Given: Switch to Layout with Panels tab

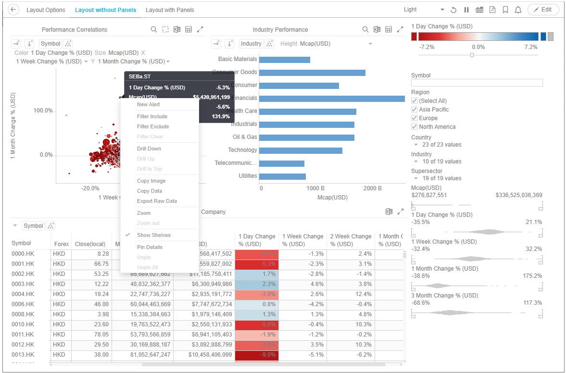Looking at the screenshot, I should (x=170, y=10).
